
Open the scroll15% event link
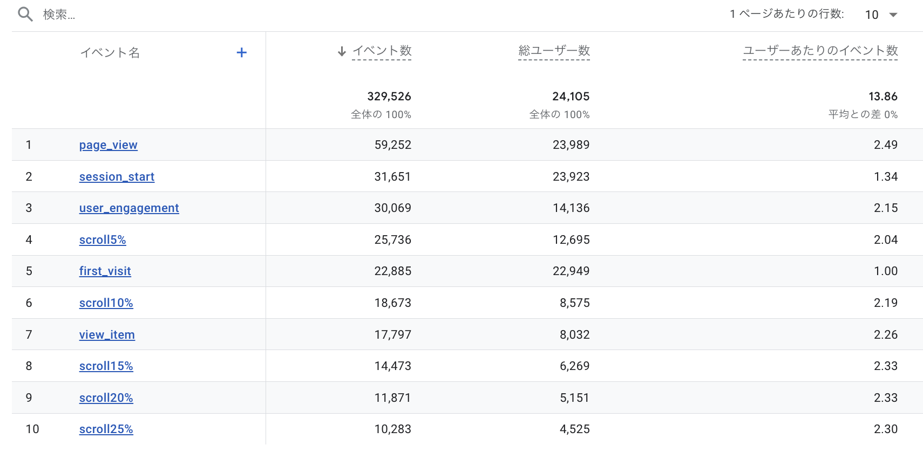click(x=106, y=366)
